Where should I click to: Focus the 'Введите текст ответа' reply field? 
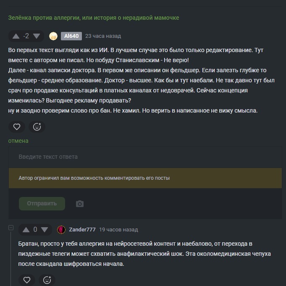pyautogui.click(x=145, y=157)
